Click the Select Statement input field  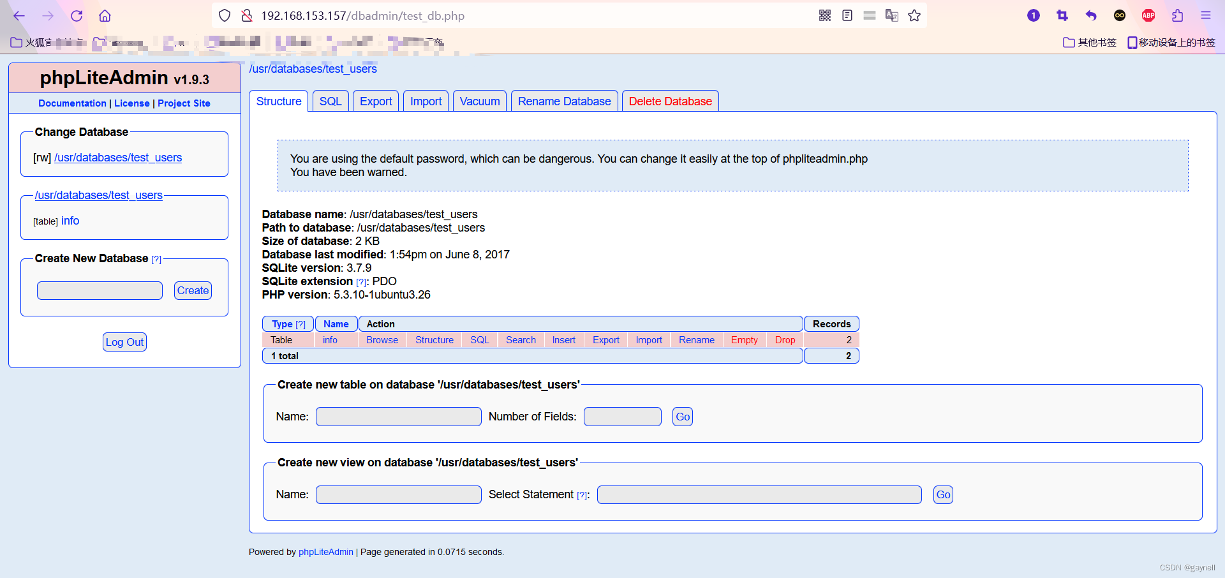click(x=759, y=494)
